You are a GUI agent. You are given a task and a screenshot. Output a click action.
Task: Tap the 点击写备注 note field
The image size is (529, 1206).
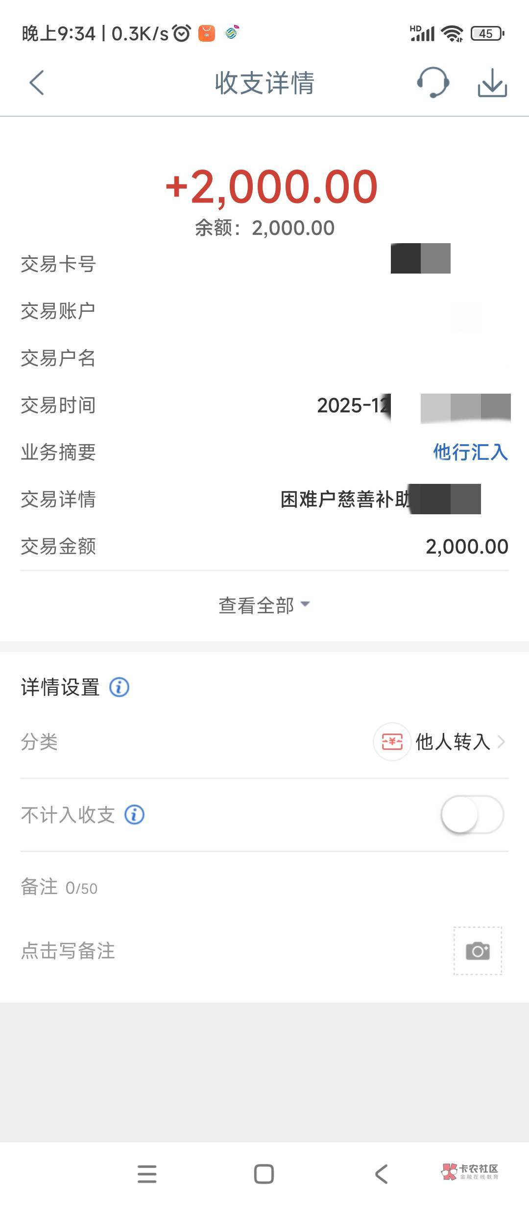(x=68, y=951)
